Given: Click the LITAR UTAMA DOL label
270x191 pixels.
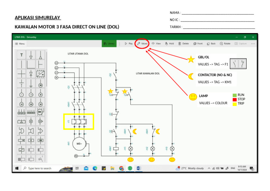Looking at the screenshot, I should coord(78,54).
